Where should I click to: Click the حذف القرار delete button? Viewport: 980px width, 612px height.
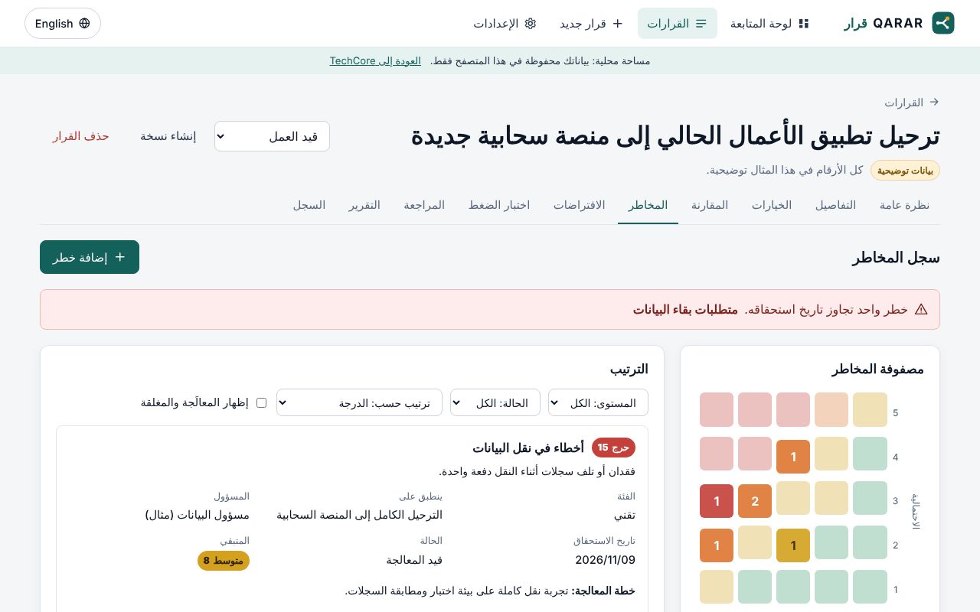(80, 136)
